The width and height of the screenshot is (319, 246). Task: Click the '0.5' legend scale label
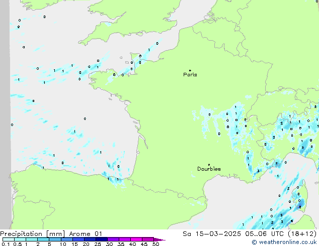click(17, 244)
